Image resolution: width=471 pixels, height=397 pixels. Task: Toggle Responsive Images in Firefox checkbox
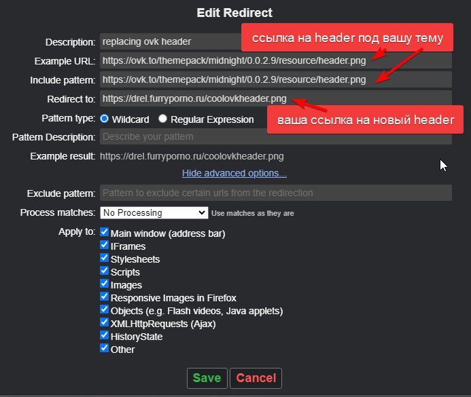point(104,297)
